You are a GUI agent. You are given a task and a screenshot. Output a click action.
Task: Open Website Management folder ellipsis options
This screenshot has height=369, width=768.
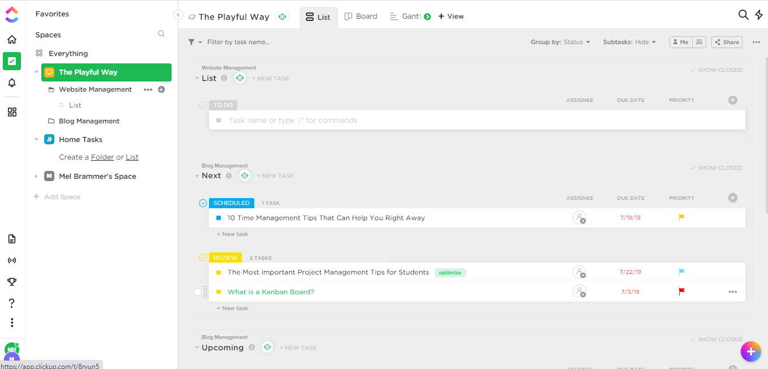[148, 89]
